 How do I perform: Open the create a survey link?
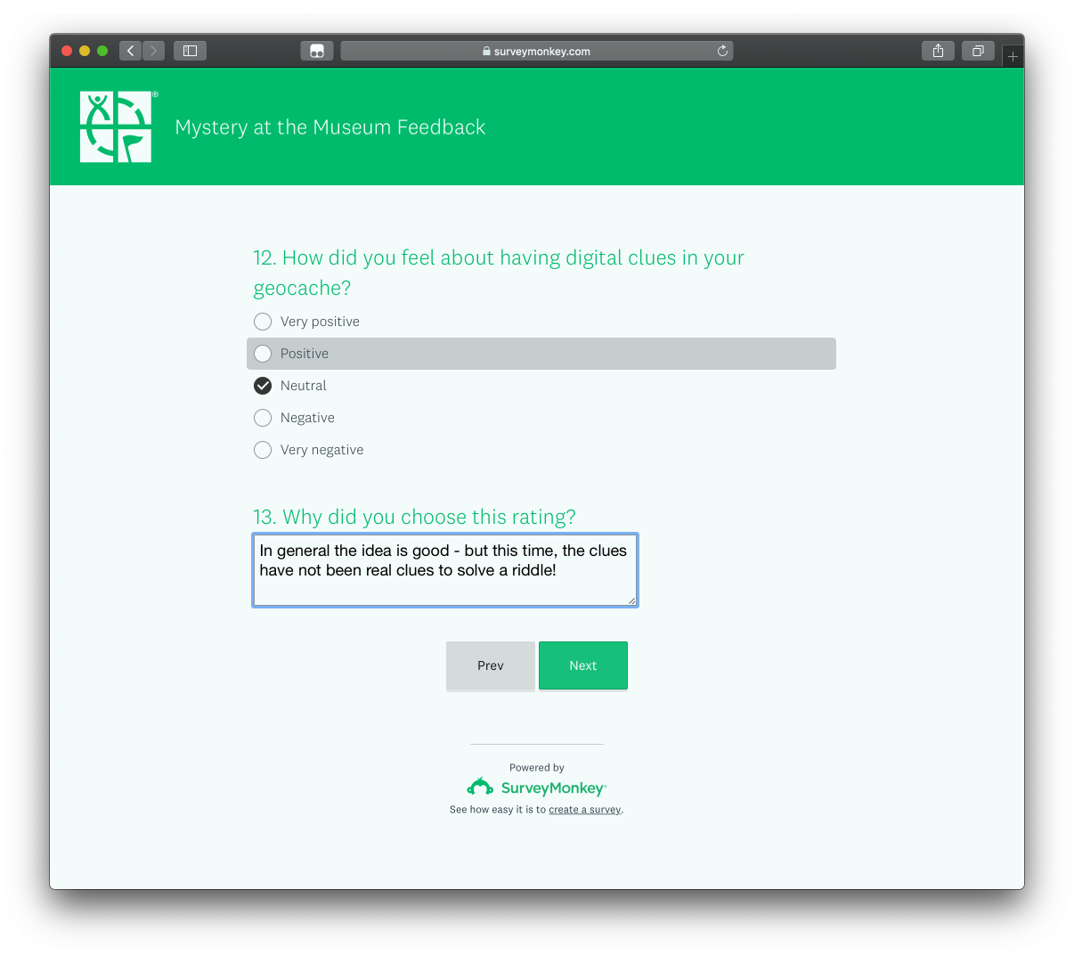(585, 810)
